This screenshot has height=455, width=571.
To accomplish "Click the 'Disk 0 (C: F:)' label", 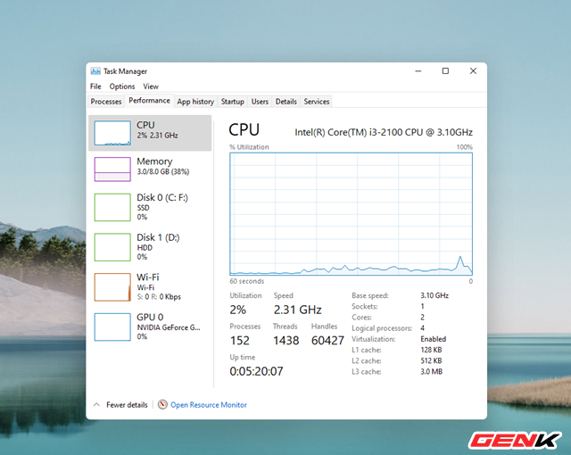I will [x=162, y=197].
